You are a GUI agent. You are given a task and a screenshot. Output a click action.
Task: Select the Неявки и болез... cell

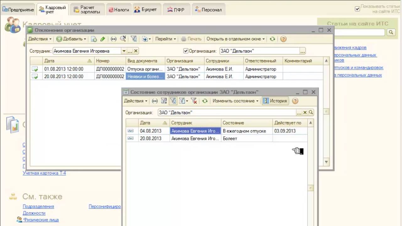(145, 76)
